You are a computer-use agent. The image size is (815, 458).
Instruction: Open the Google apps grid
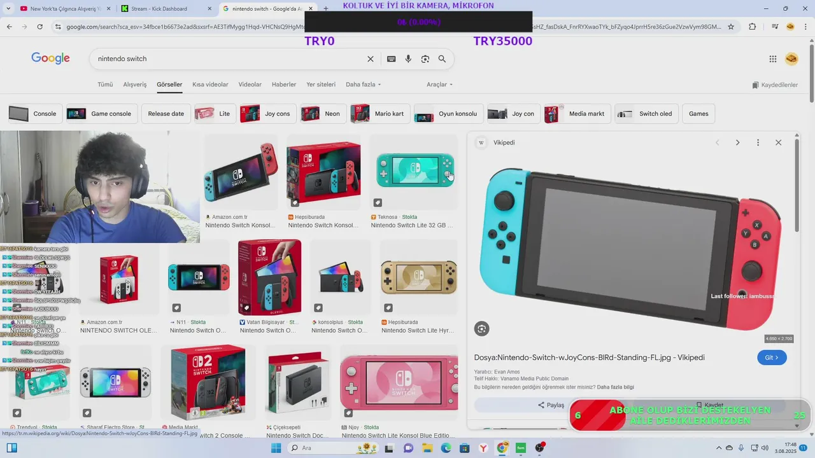point(773,59)
